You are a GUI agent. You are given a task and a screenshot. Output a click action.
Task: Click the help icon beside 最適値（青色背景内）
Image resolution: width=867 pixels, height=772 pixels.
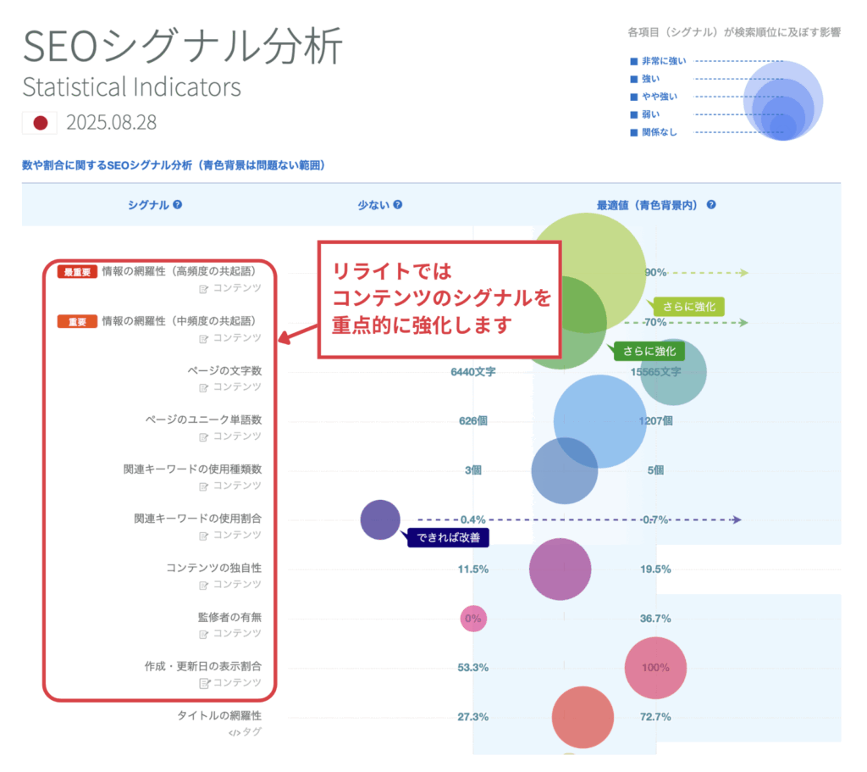(711, 204)
